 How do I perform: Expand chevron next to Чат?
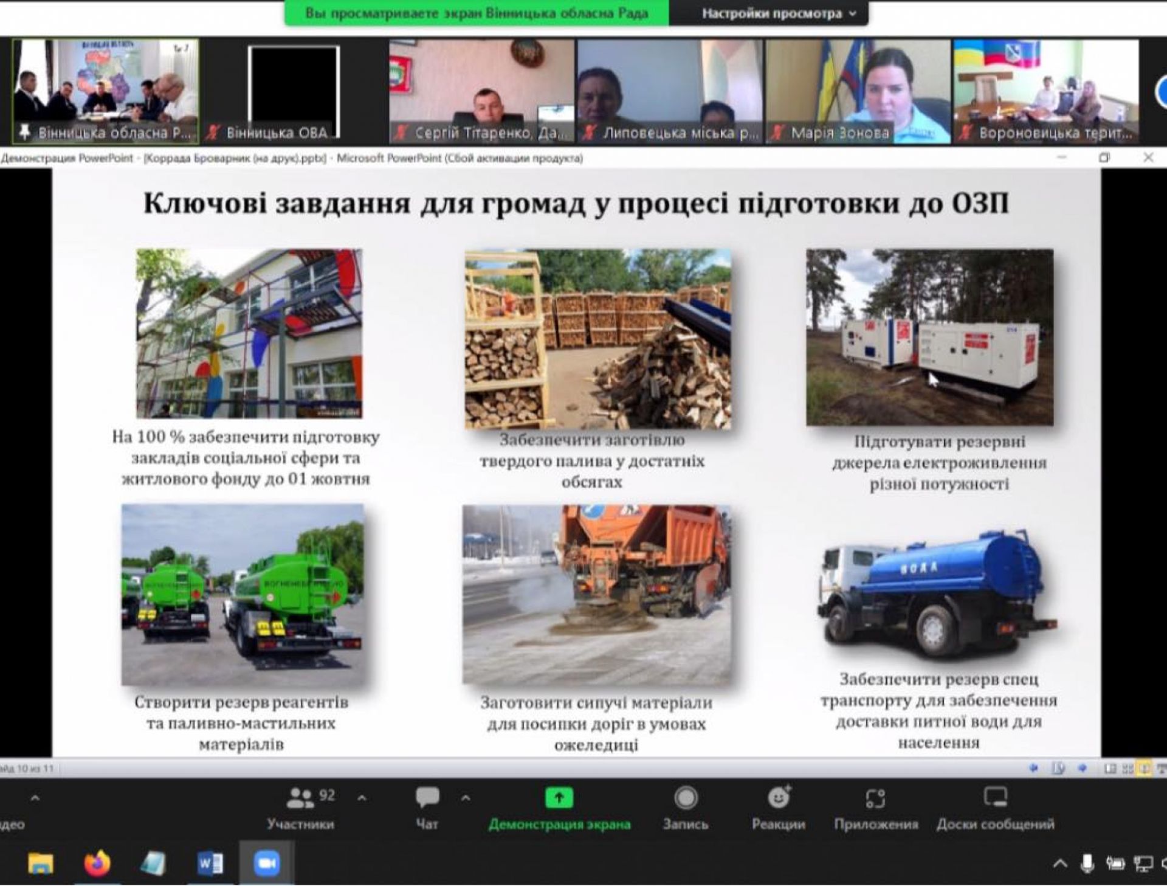[466, 798]
